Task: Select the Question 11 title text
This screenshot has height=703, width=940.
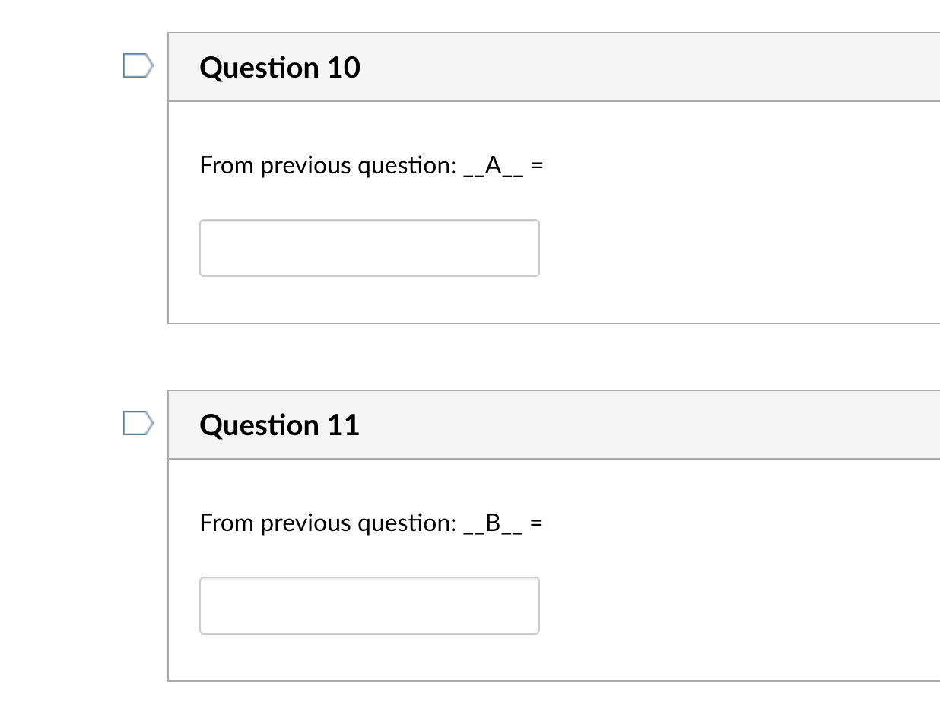Action: point(279,425)
